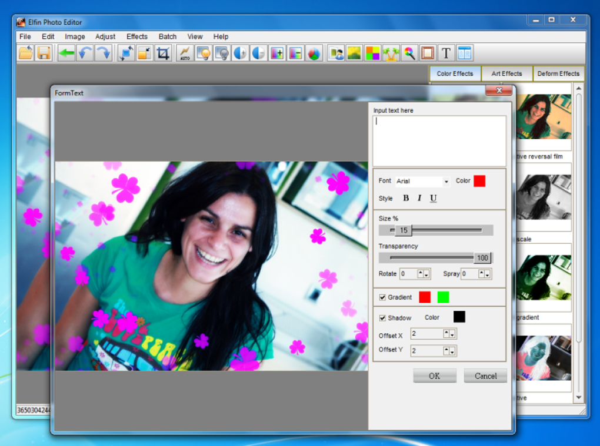The width and height of the screenshot is (600, 446).
Task: Click the decrease contrast icon
Action: pos(258,53)
